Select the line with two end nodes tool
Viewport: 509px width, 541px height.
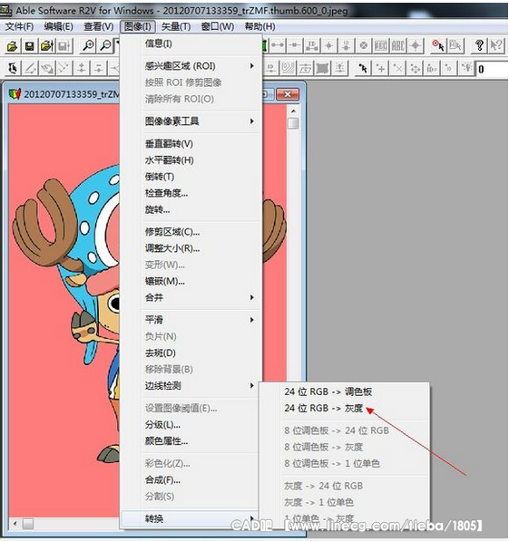click(x=278, y=45)
